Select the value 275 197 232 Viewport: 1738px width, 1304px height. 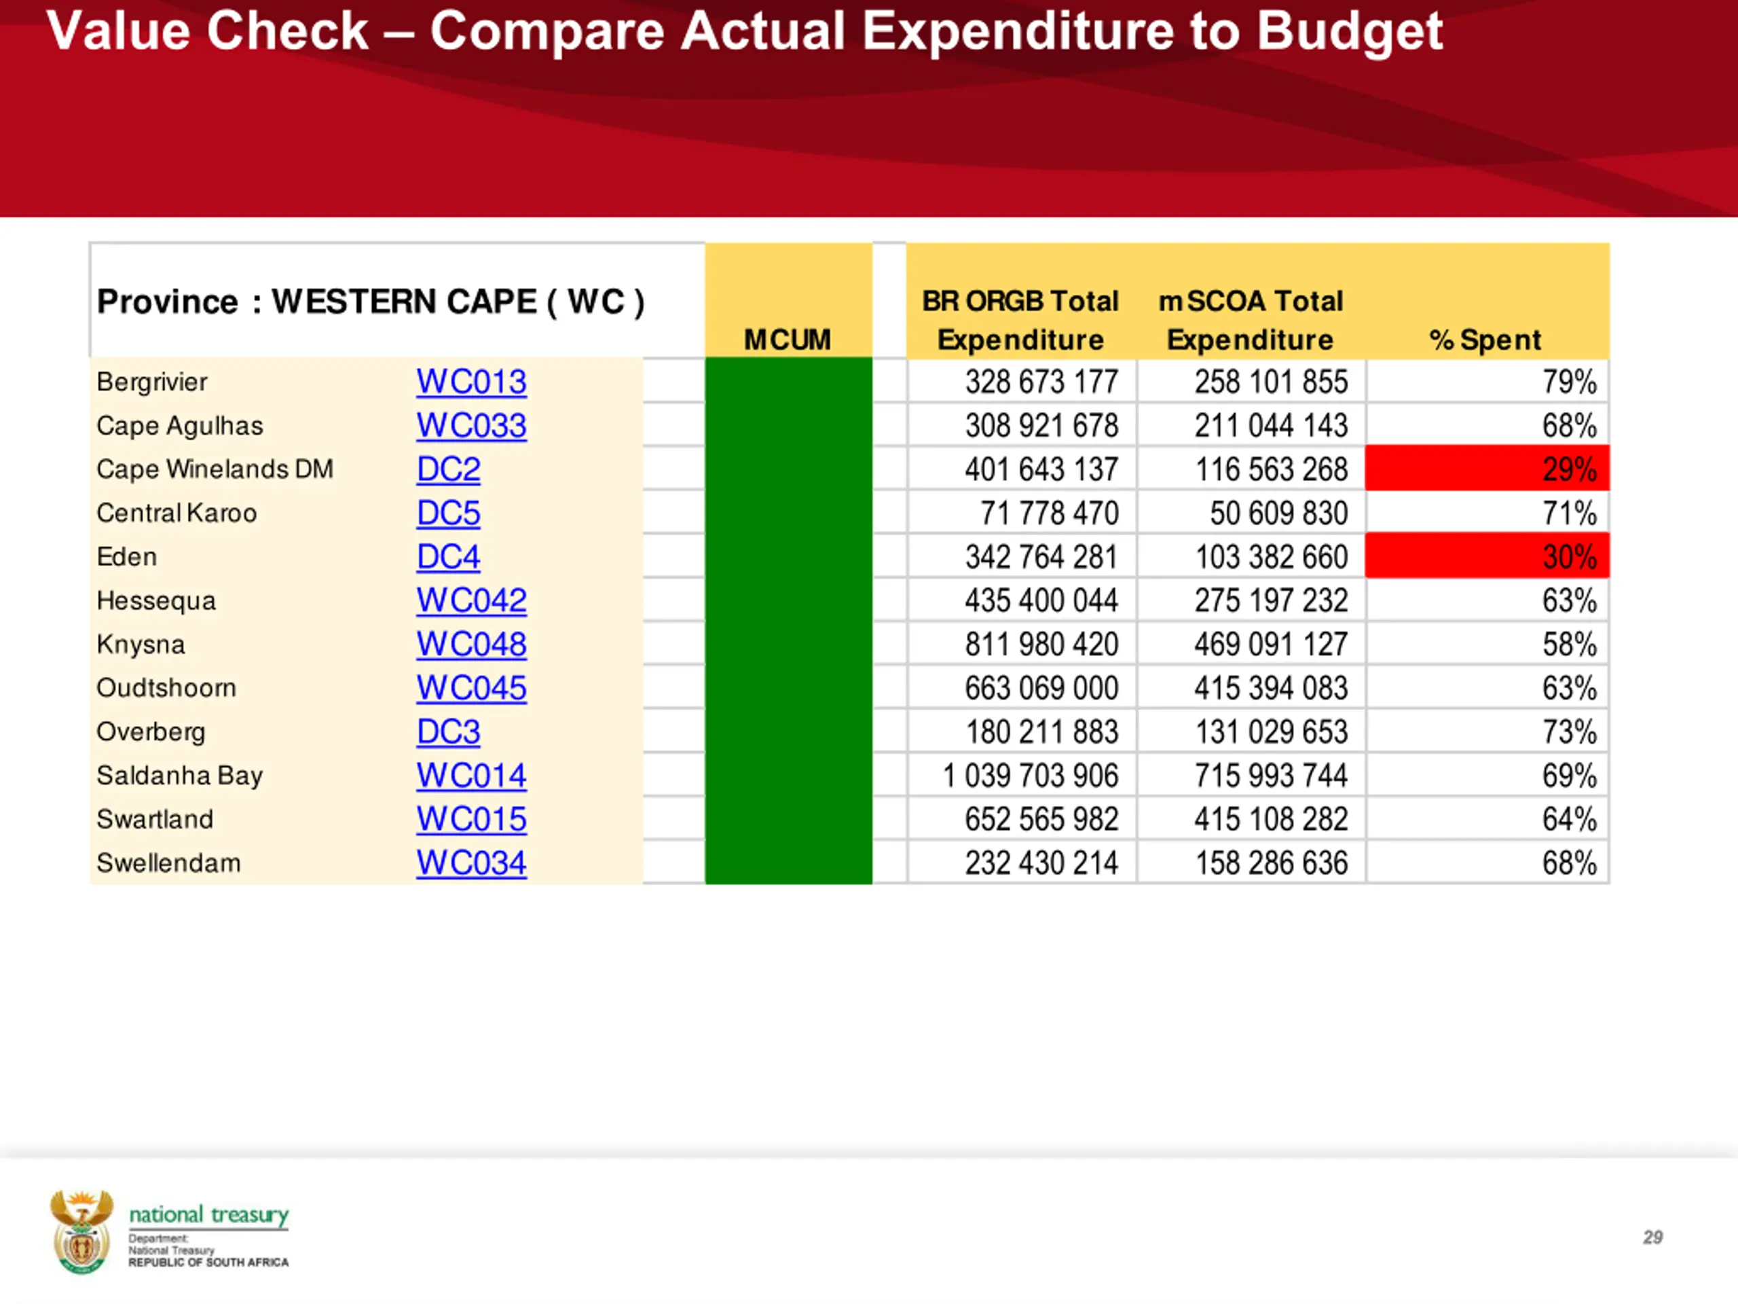(1272, 600)
